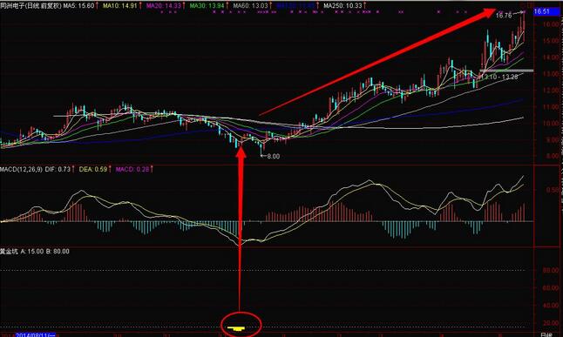
Task: Click the 8.00 low price label
Action: (x=273, y=157)
